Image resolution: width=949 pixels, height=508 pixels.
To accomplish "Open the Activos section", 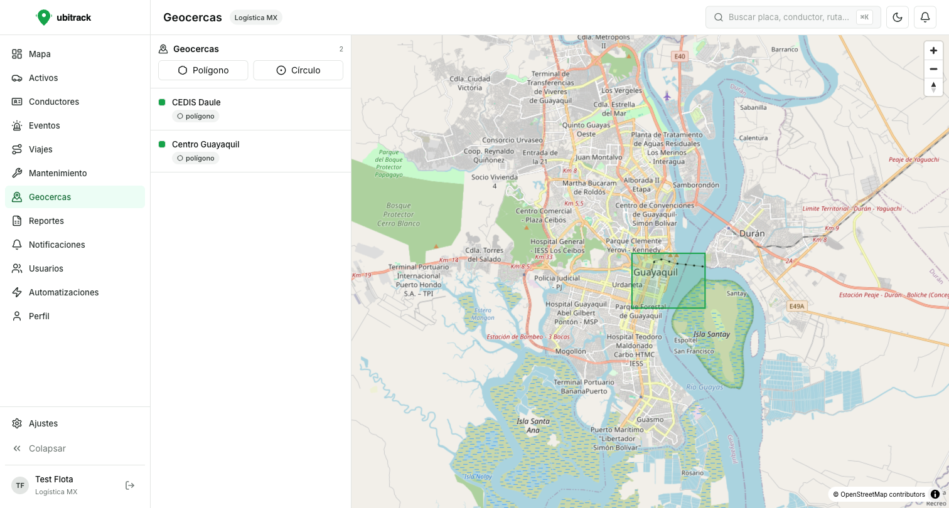I will [x=75, y=78].
